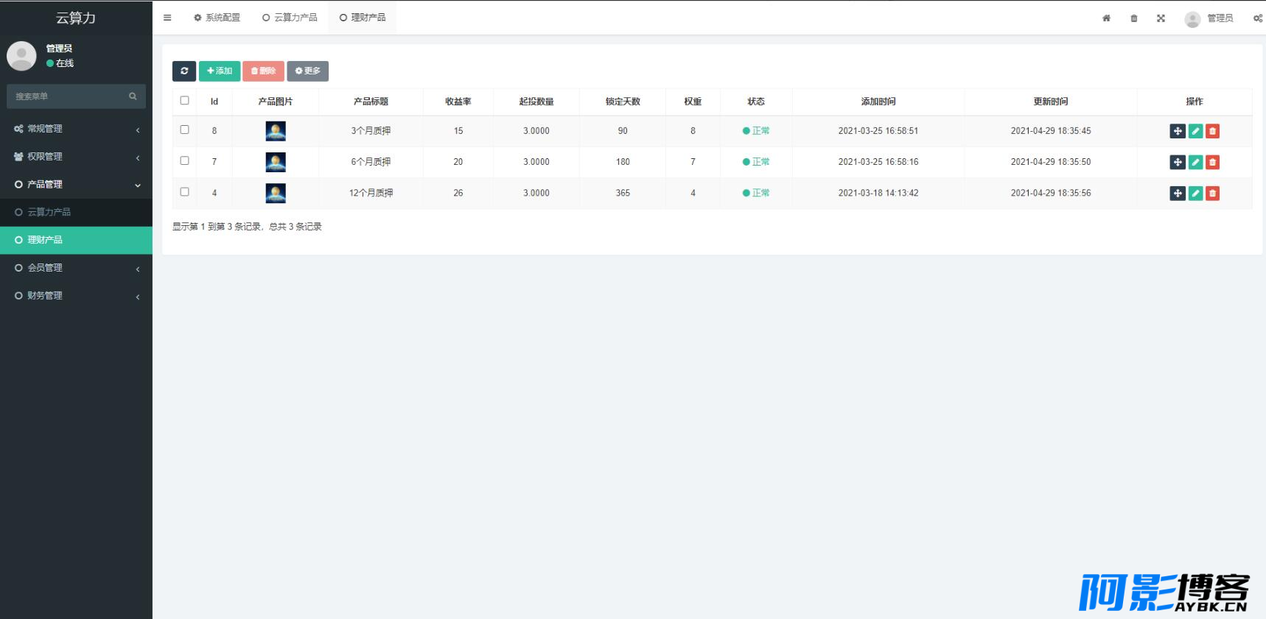This screenshot has height=619, width=1266.
Task: Delete the 3个月质押 row with trash icon
Action: click(1212, 131)
